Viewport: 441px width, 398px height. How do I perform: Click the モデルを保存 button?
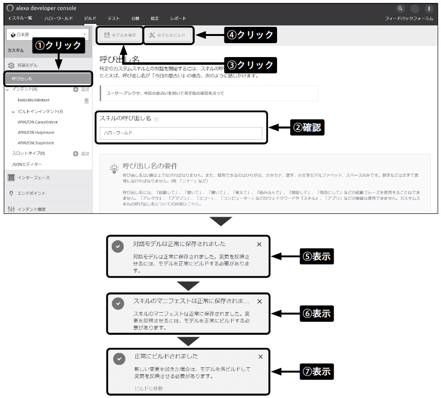coord(120,35)
